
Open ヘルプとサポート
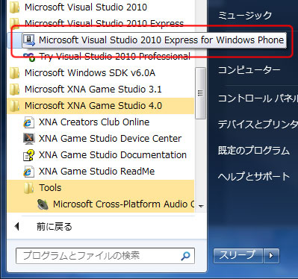pyautogui.click(x=254, y=177)
